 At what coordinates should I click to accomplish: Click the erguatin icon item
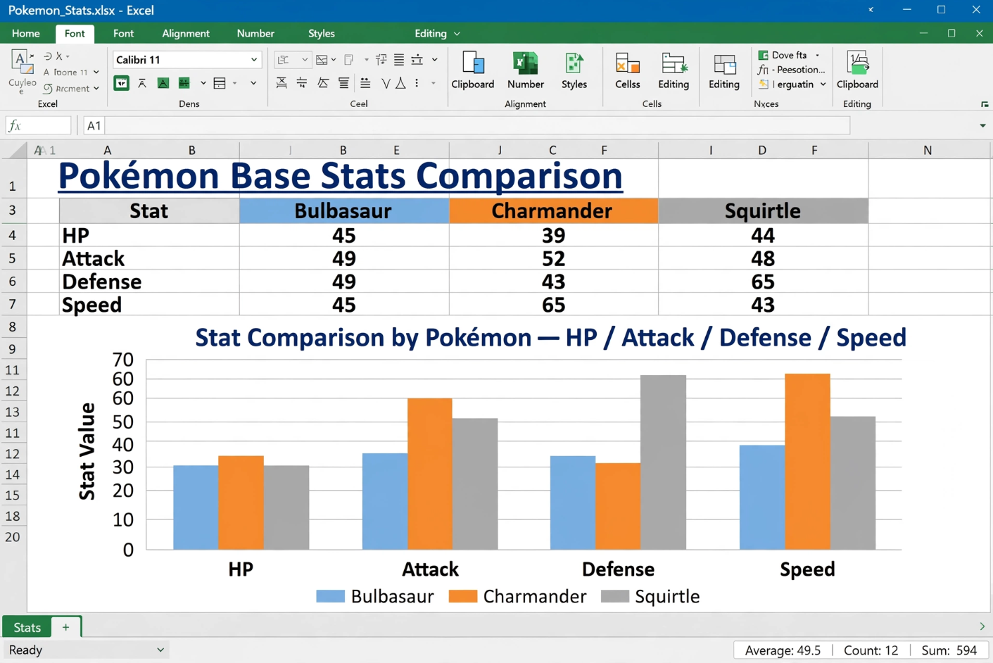pyautogui.click(x=764, y=84)
